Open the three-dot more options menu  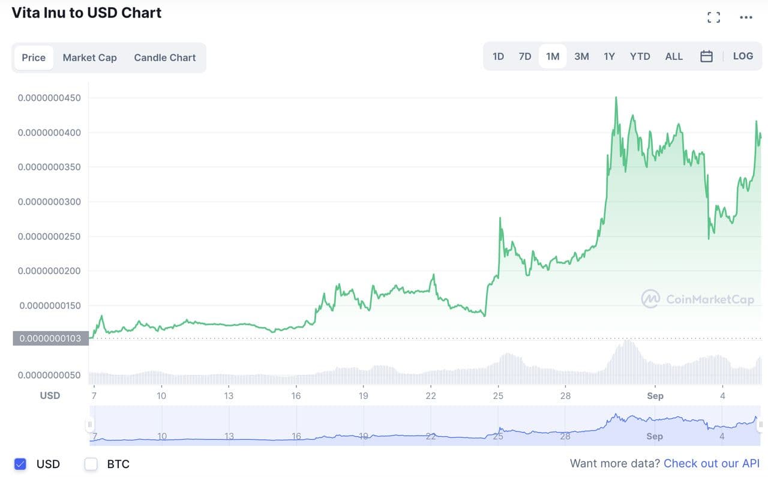click(x=746, y=17)
